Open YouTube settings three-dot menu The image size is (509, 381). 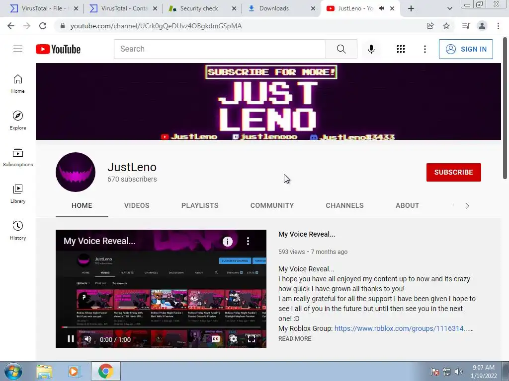click(424, 49)
